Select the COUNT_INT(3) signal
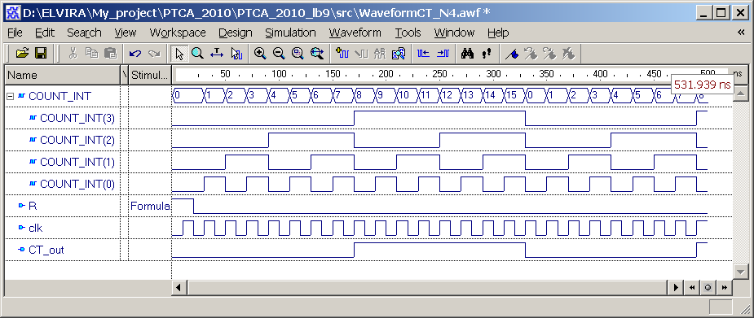The image size is (754, 318). 77,118
